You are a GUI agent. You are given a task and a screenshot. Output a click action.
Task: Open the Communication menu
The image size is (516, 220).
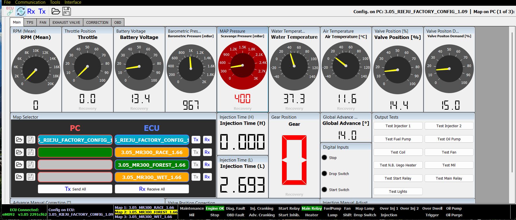pos(30,2)
